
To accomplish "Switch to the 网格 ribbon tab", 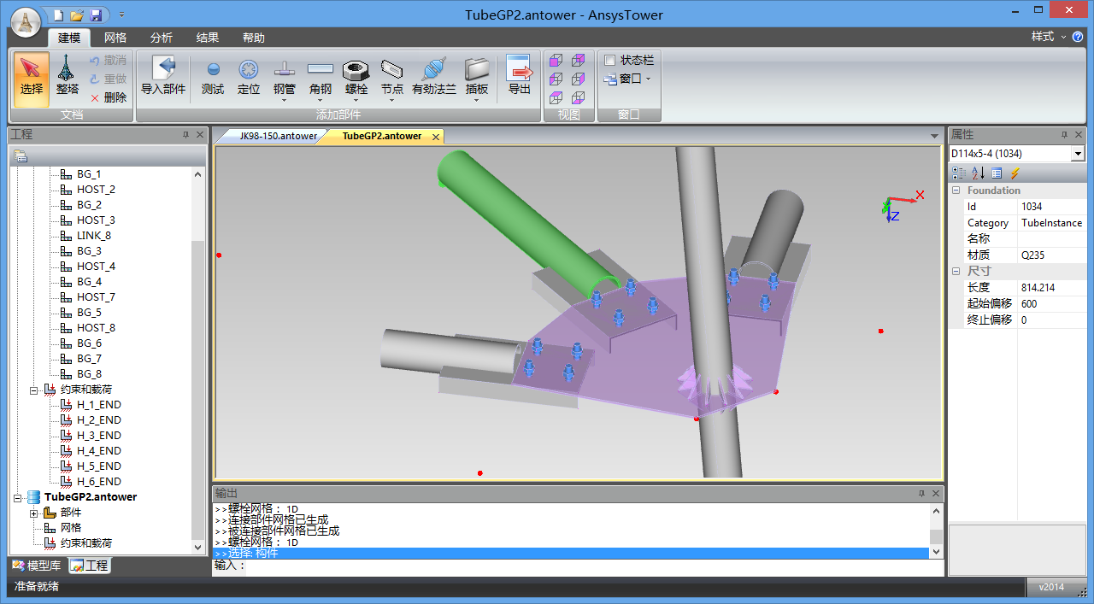I will [x=115, y=38].
